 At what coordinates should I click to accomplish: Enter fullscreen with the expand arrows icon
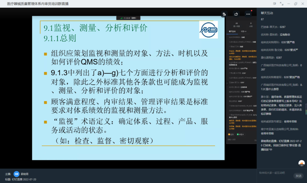281,4
